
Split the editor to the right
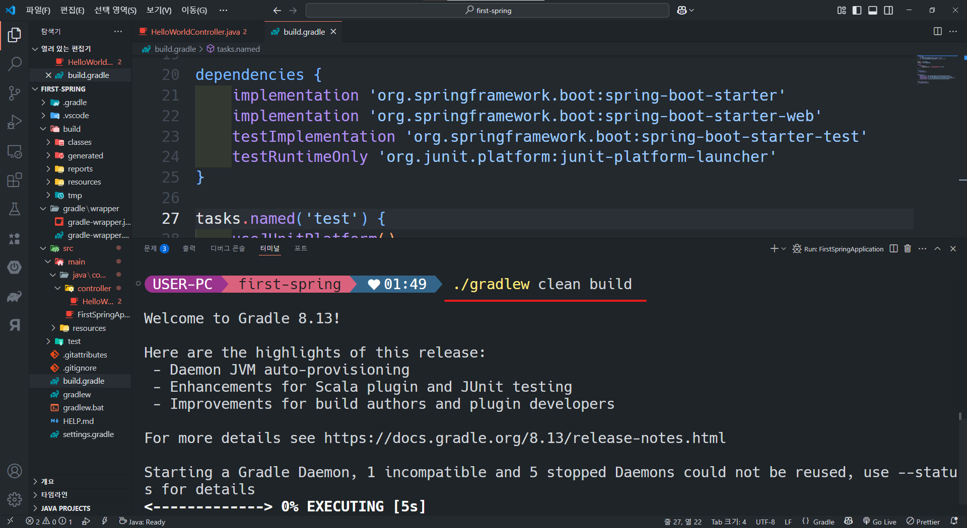pyautogui.click(x=937, y=31)
